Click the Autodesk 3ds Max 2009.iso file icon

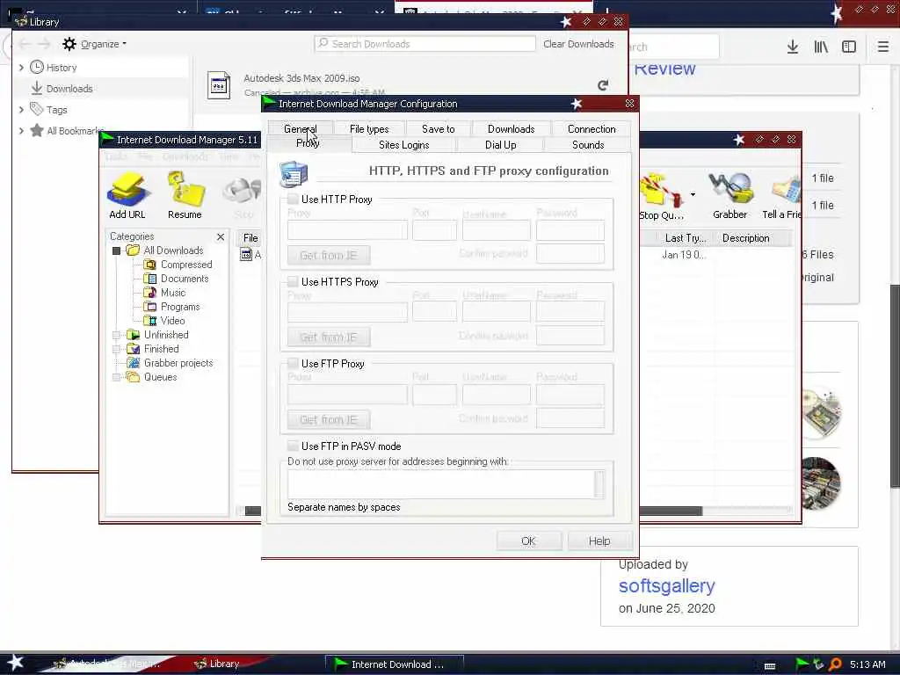coord(219,85)
